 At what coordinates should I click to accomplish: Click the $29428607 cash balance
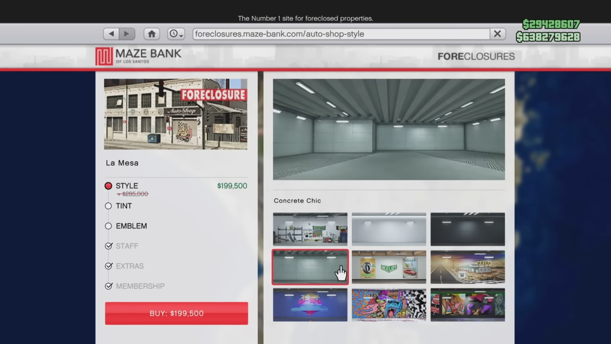coord(551,24)
